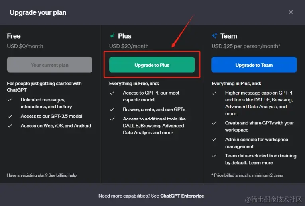Click the Learn more link
305x206 pixels.
coord(261,163)
